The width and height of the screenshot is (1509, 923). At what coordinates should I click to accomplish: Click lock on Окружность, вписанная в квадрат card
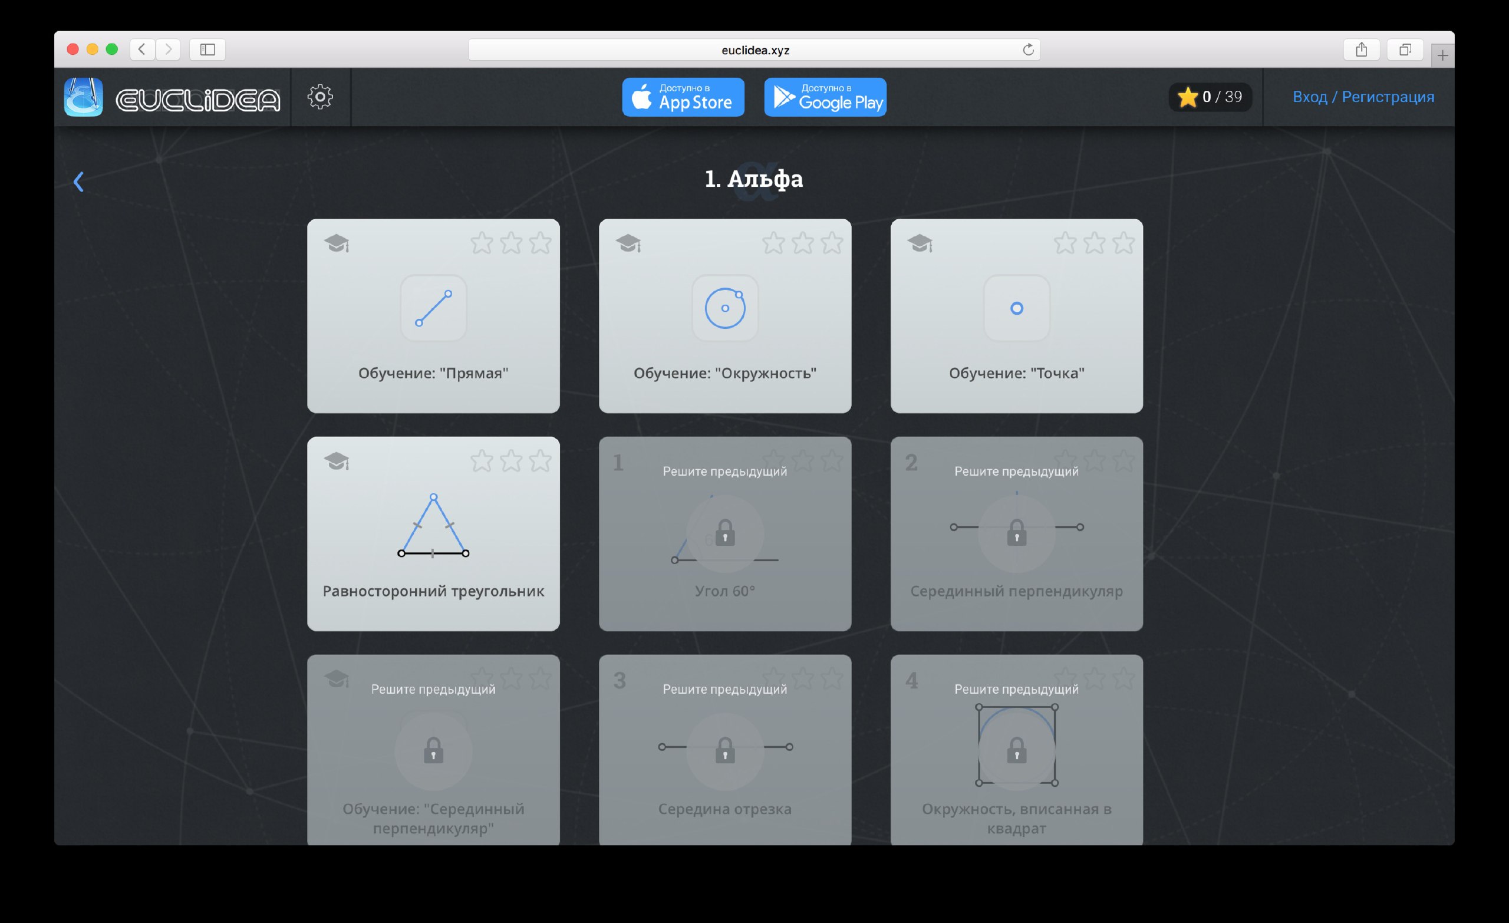(x=1016, y=750)
